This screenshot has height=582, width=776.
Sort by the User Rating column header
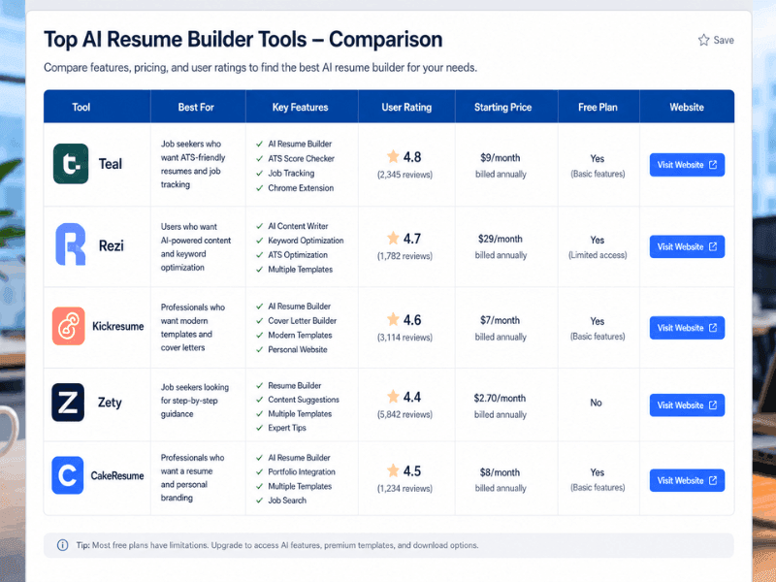tap(406, 107)
